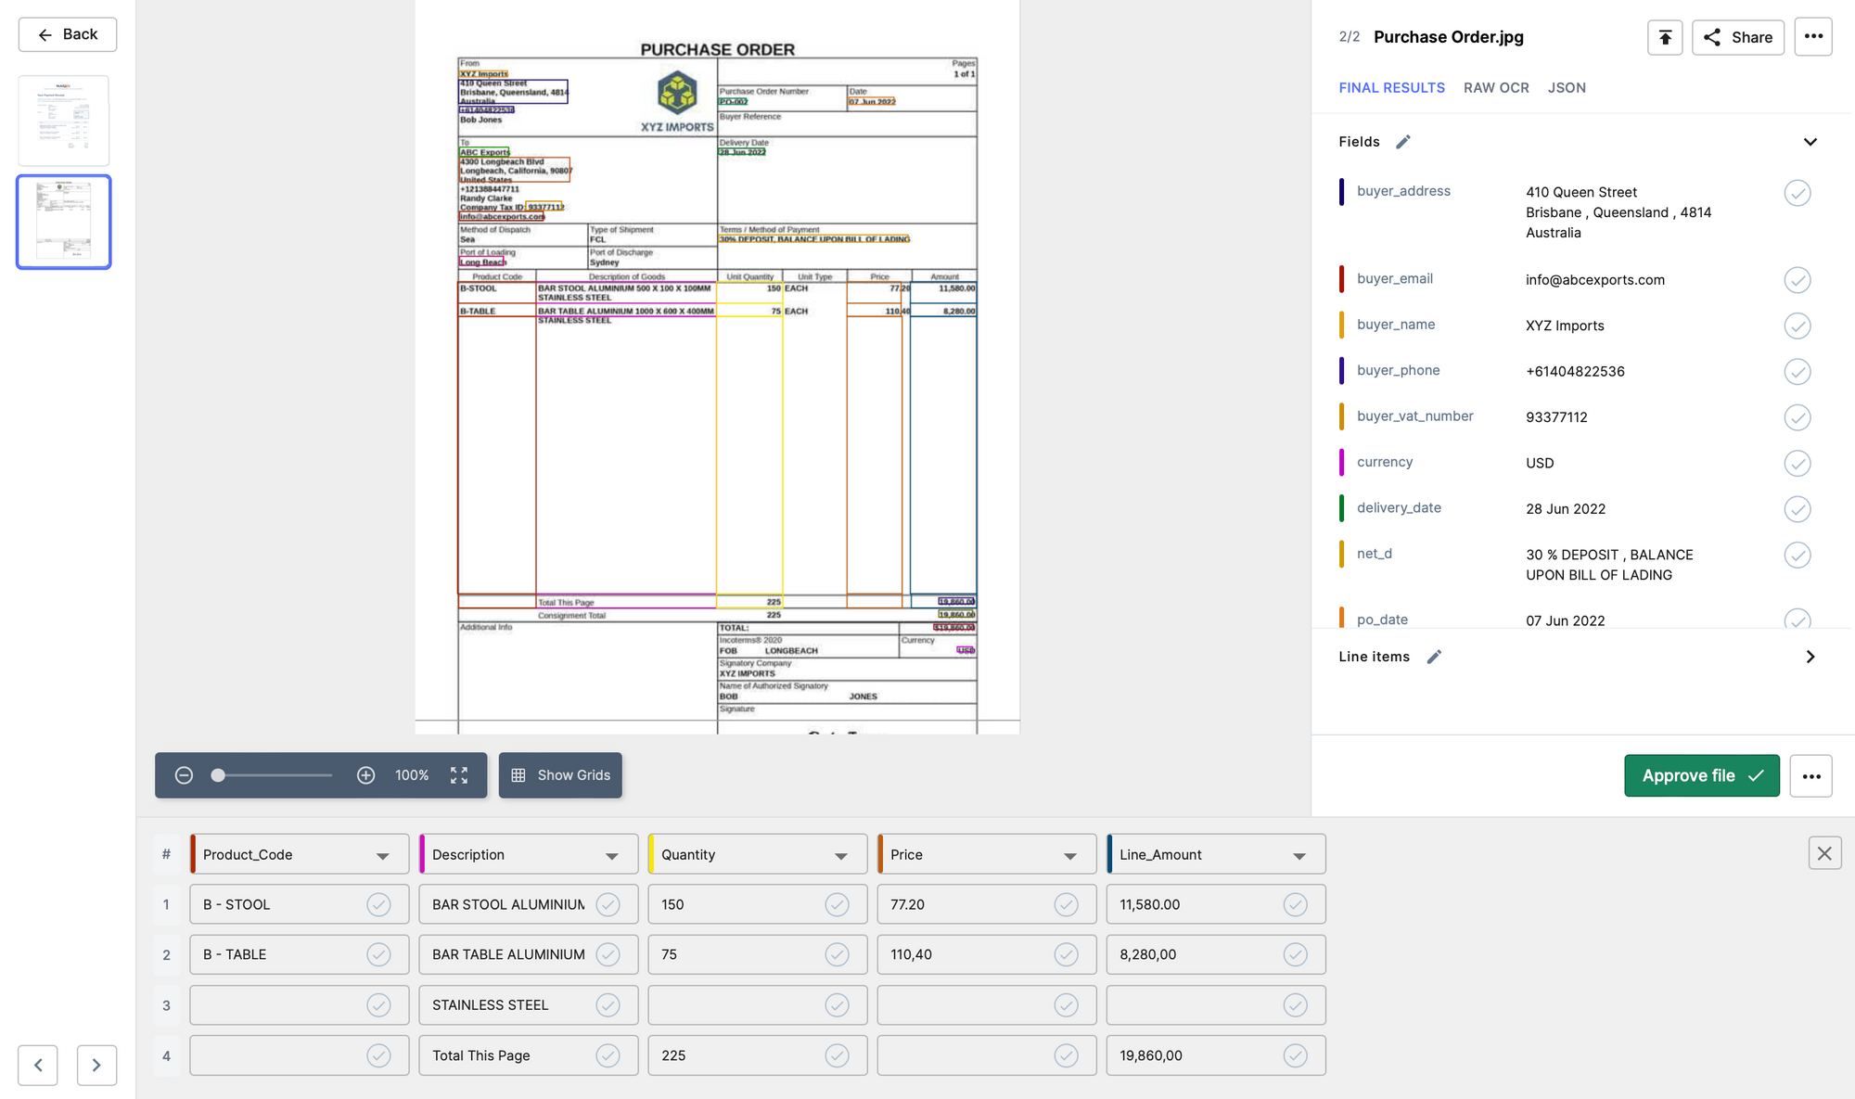Verify the buyer_email field checkmark

click(1797, 280)
